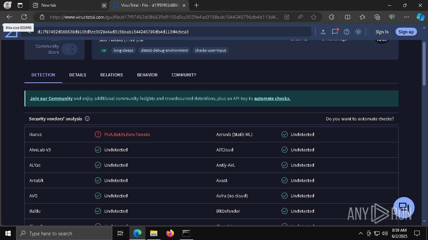The image size is (428, 240).
Task: Open Microsoft Edge from taskbar
Action: coord(137,233)
